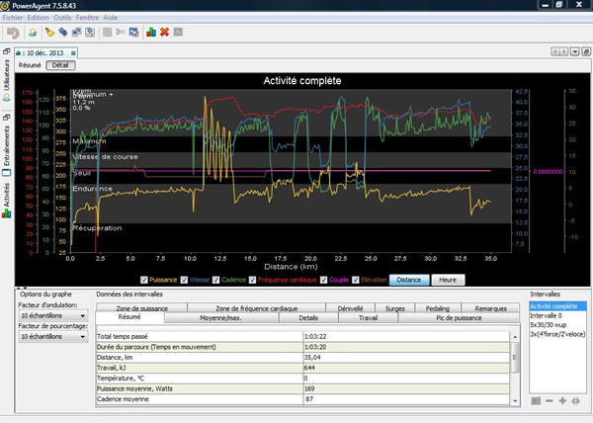Click the colored bar chart toolbar icon
The image size is (593, 423).
click(151, 33)
